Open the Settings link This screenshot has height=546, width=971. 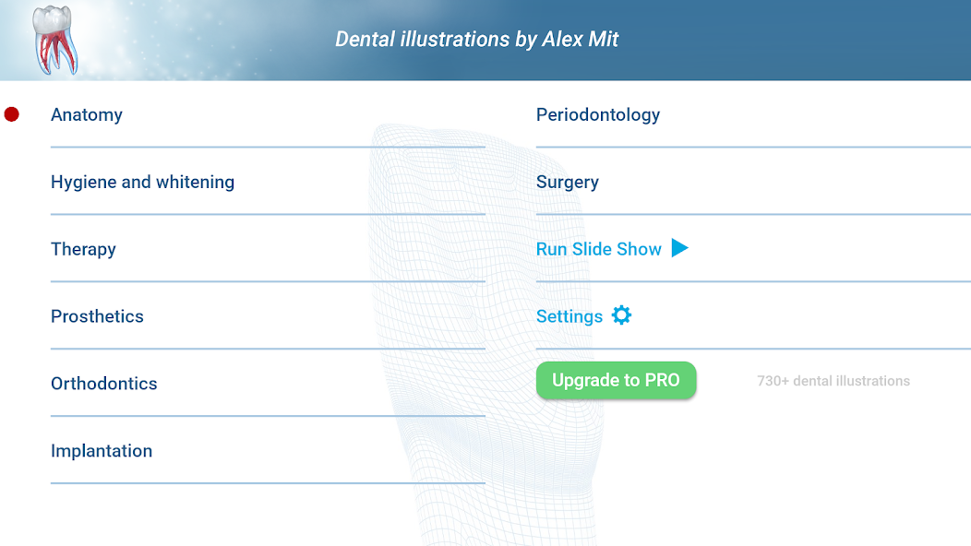[569, 316]
